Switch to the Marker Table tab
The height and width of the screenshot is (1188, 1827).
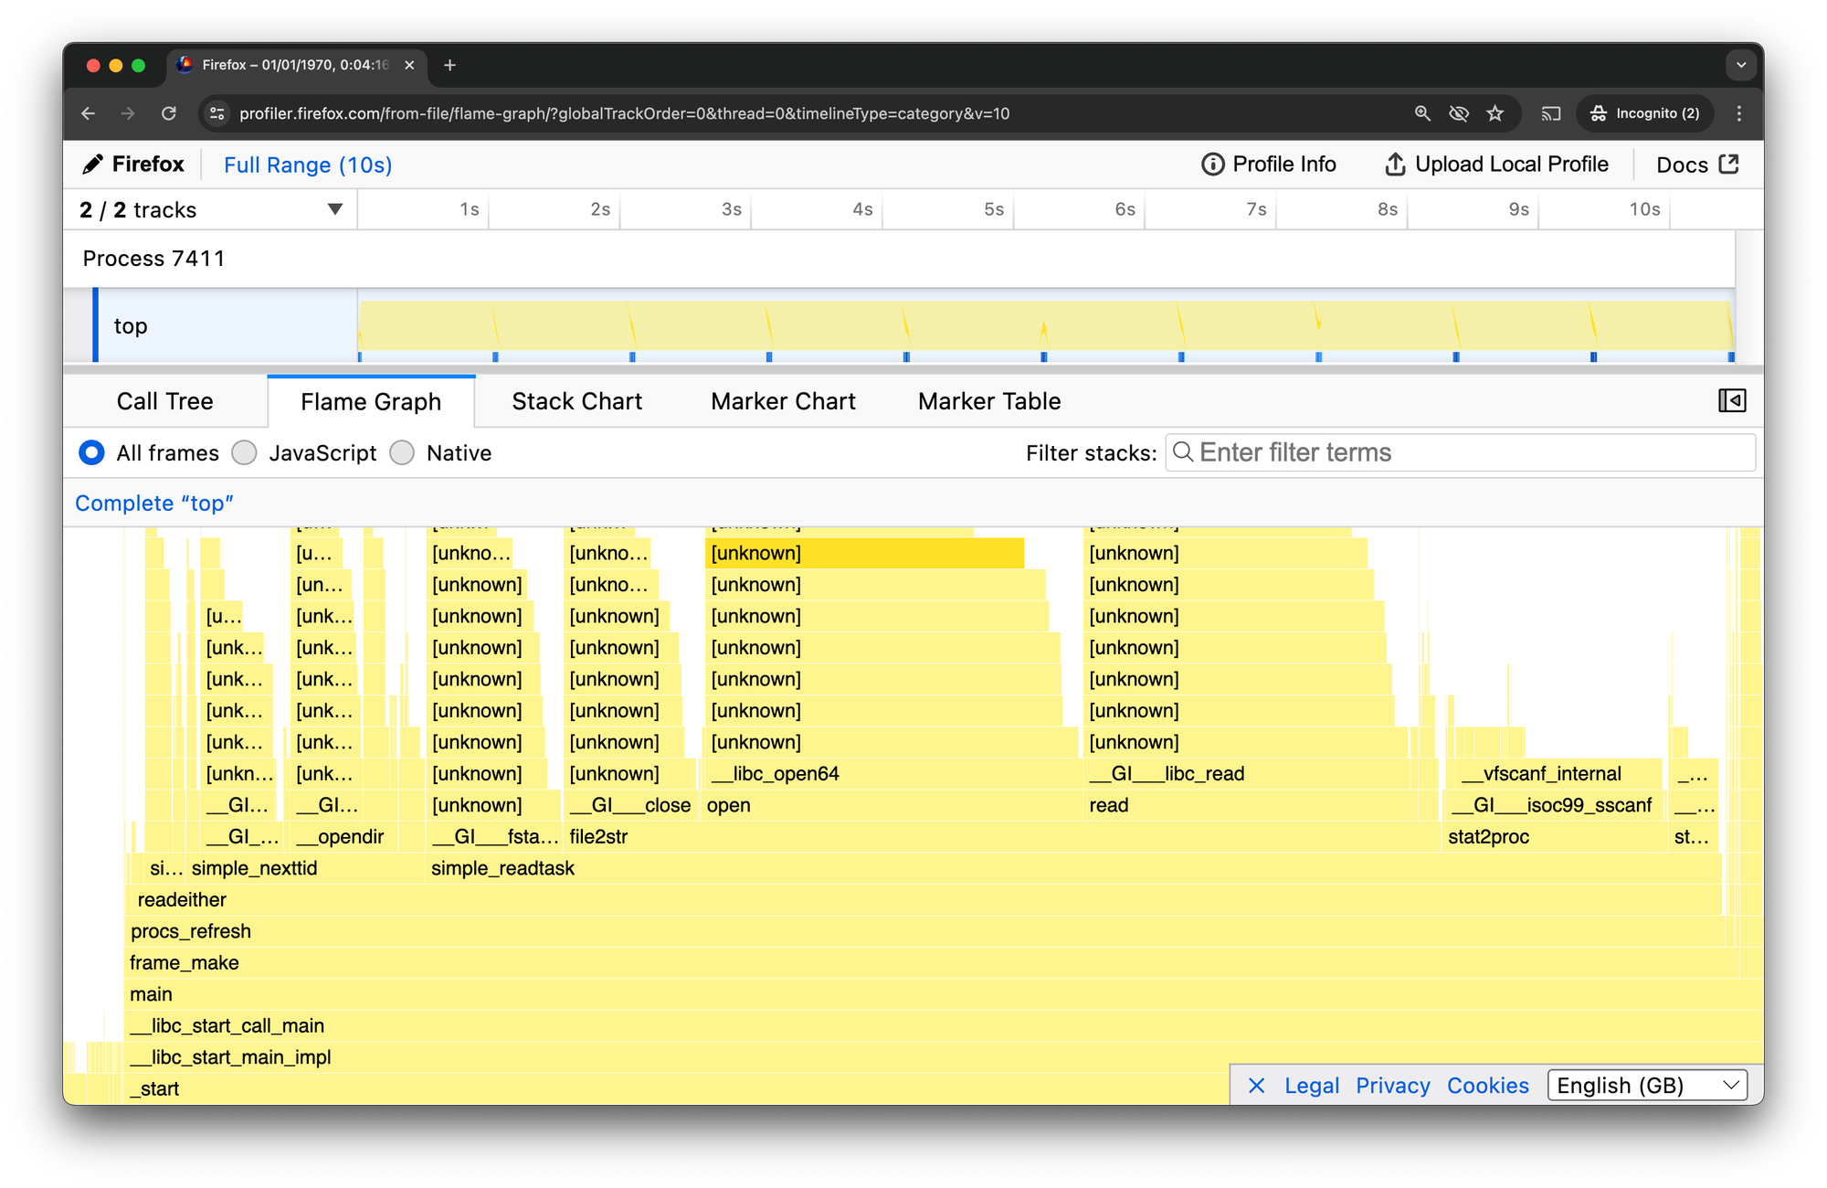tap(988, 401)
